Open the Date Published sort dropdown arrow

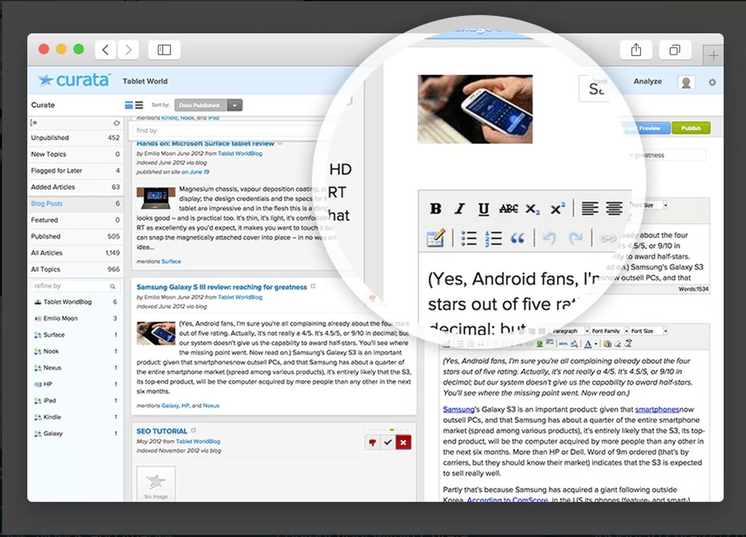pyautogui.click(x=234, y=106)
